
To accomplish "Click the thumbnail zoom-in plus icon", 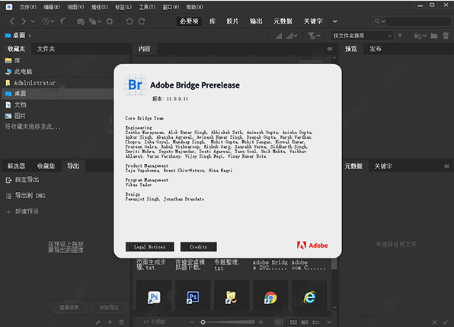I will tap(261, 322).
